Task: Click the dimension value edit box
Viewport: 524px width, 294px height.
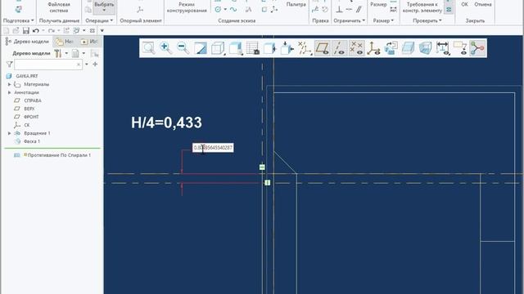Action: click(x=213, y=148)
